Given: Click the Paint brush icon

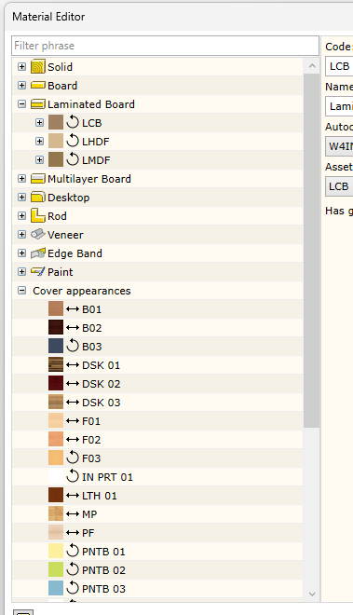Looking at the screenshot, I should pos(38,271).
